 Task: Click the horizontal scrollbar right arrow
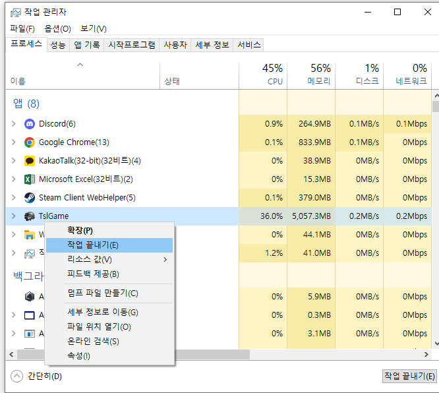click(x=426, y=355)
